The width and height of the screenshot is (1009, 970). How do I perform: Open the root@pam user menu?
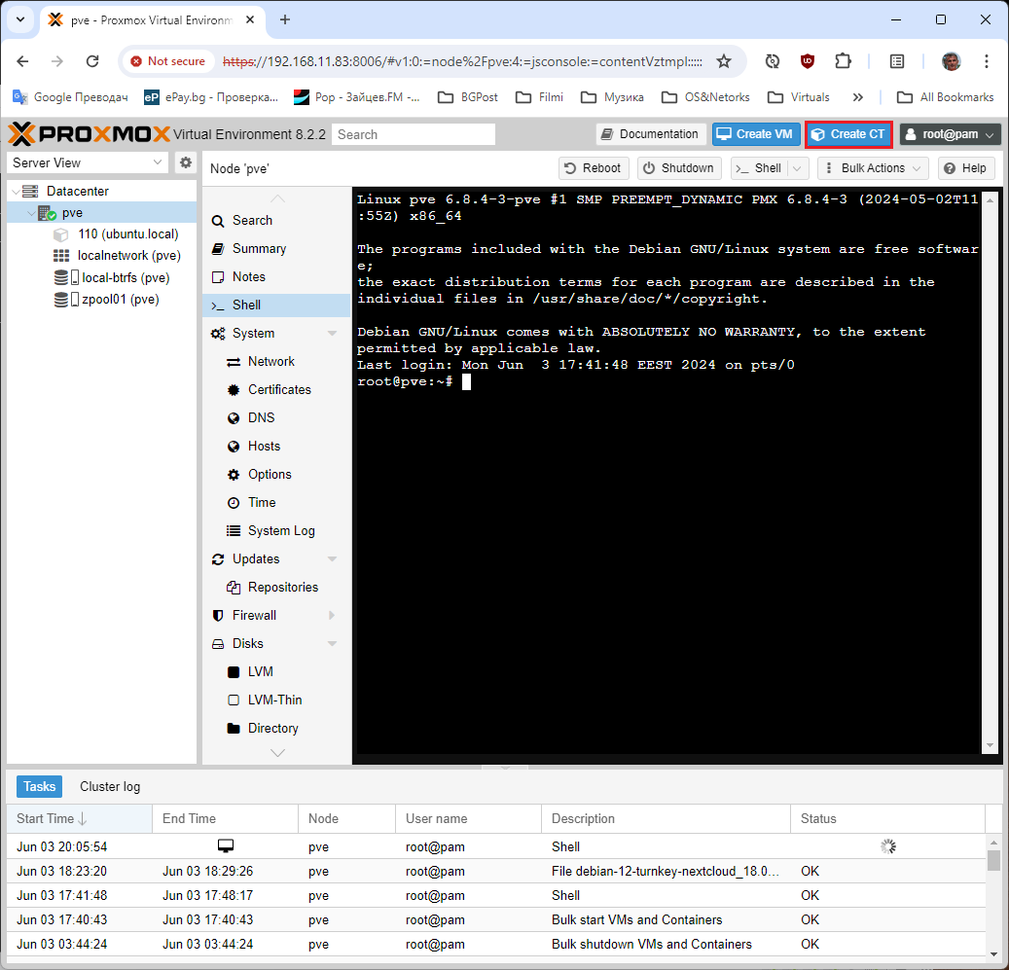click(950, 134)
